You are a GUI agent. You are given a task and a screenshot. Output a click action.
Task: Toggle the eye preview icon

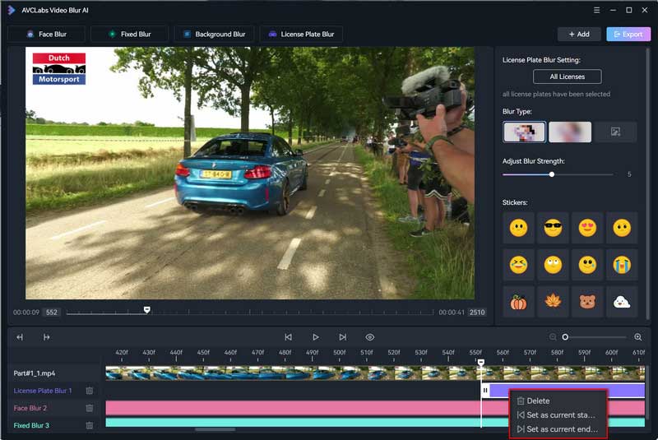[369, 337]
